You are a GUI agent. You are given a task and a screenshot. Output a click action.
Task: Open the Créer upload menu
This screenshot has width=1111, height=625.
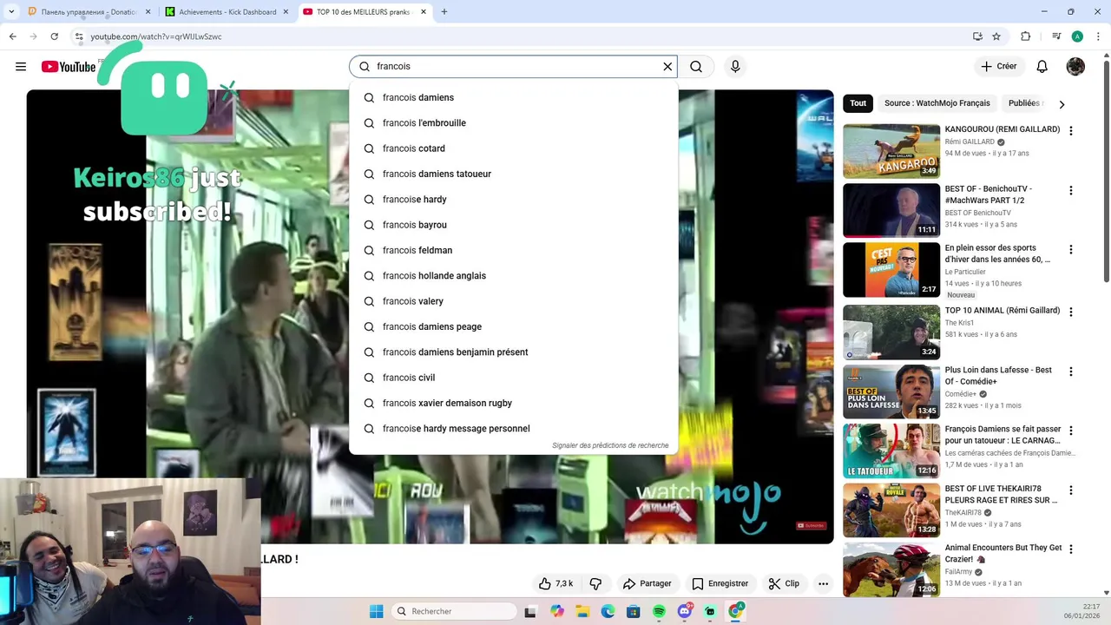[998, 67]
